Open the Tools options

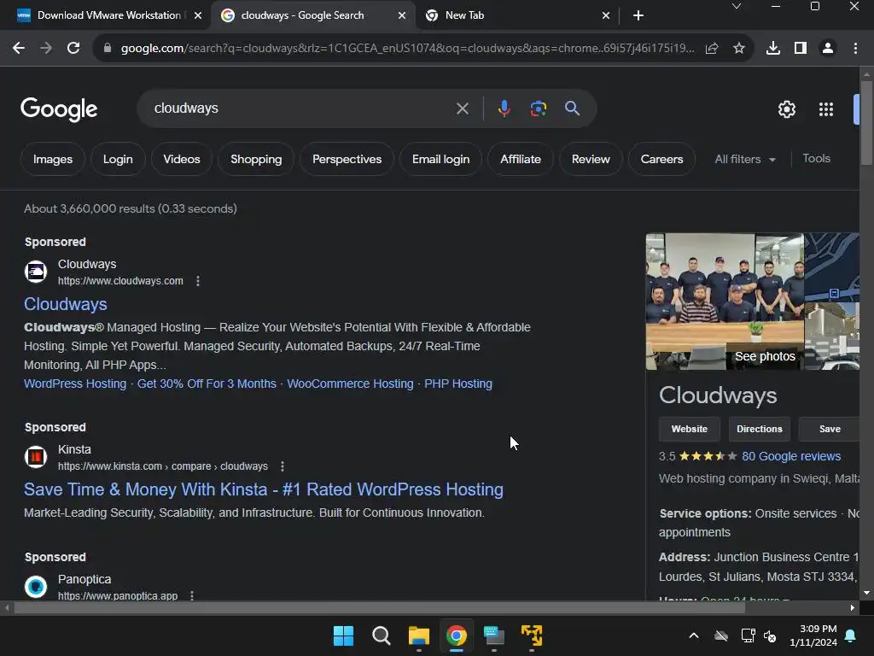click(816, 158)
